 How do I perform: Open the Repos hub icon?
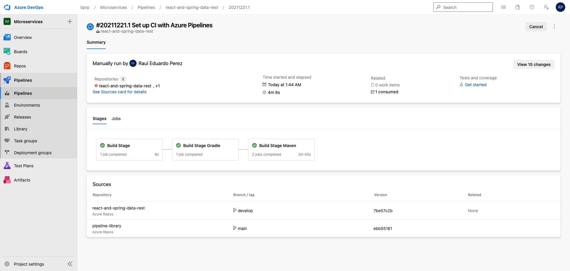7,66
